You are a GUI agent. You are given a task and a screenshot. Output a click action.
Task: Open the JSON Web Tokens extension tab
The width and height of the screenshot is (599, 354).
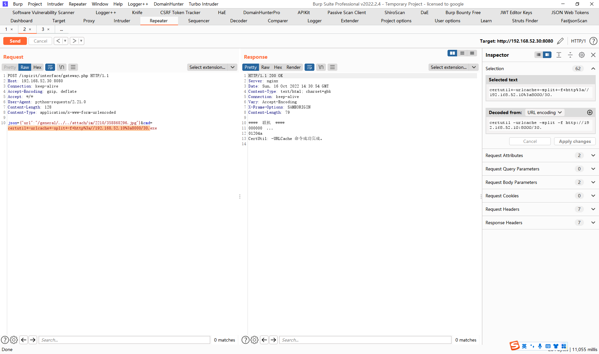click(x=570, y=12)
